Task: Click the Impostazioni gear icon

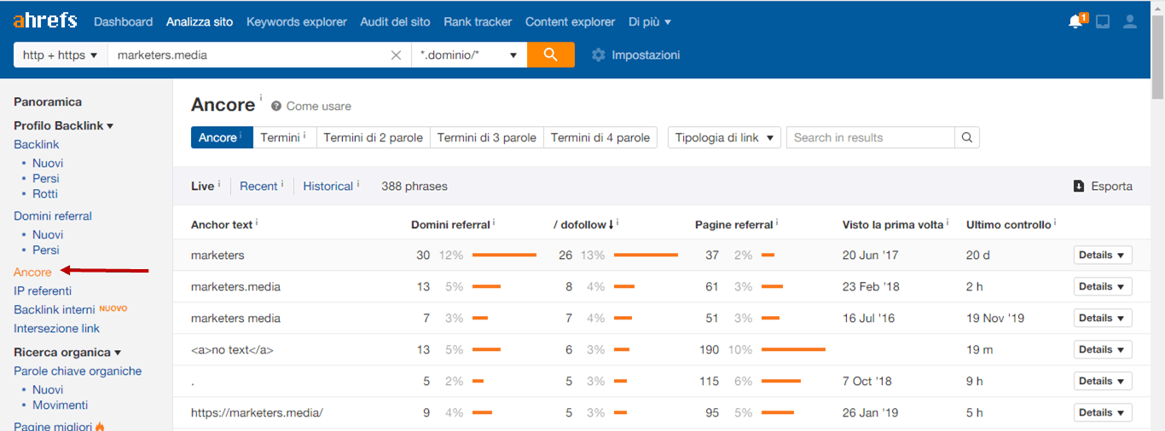Action: (598, 55)
